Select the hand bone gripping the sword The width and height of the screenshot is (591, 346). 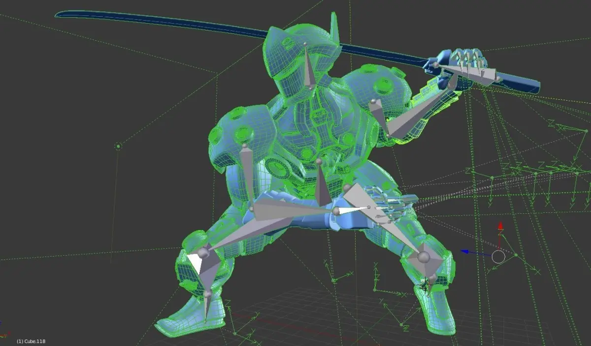click(x=468, y=73)
